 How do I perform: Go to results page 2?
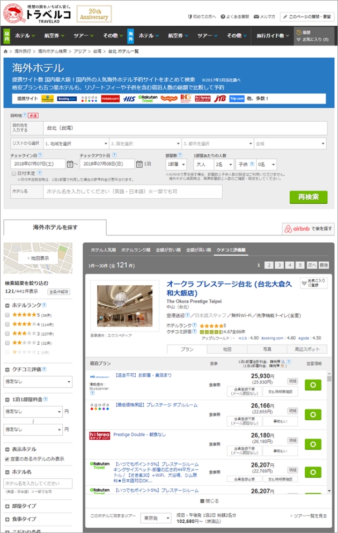click(269, 265)
